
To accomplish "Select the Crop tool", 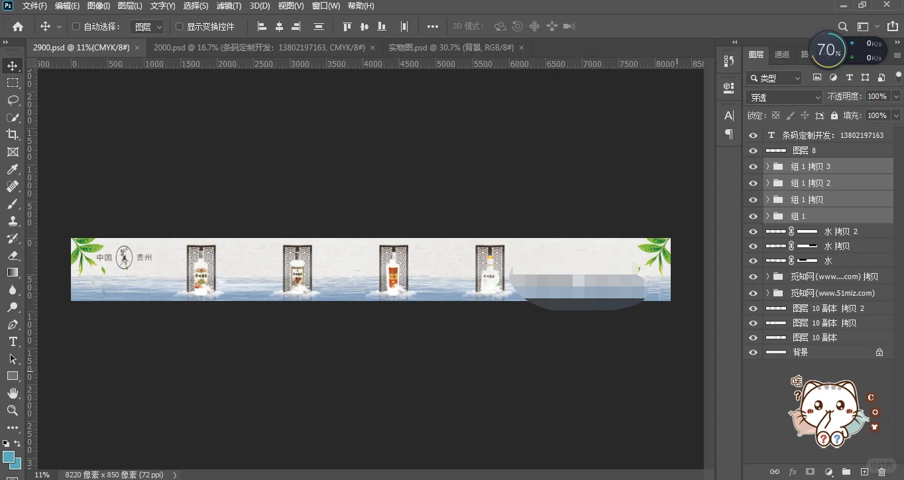I will point(13,135).
